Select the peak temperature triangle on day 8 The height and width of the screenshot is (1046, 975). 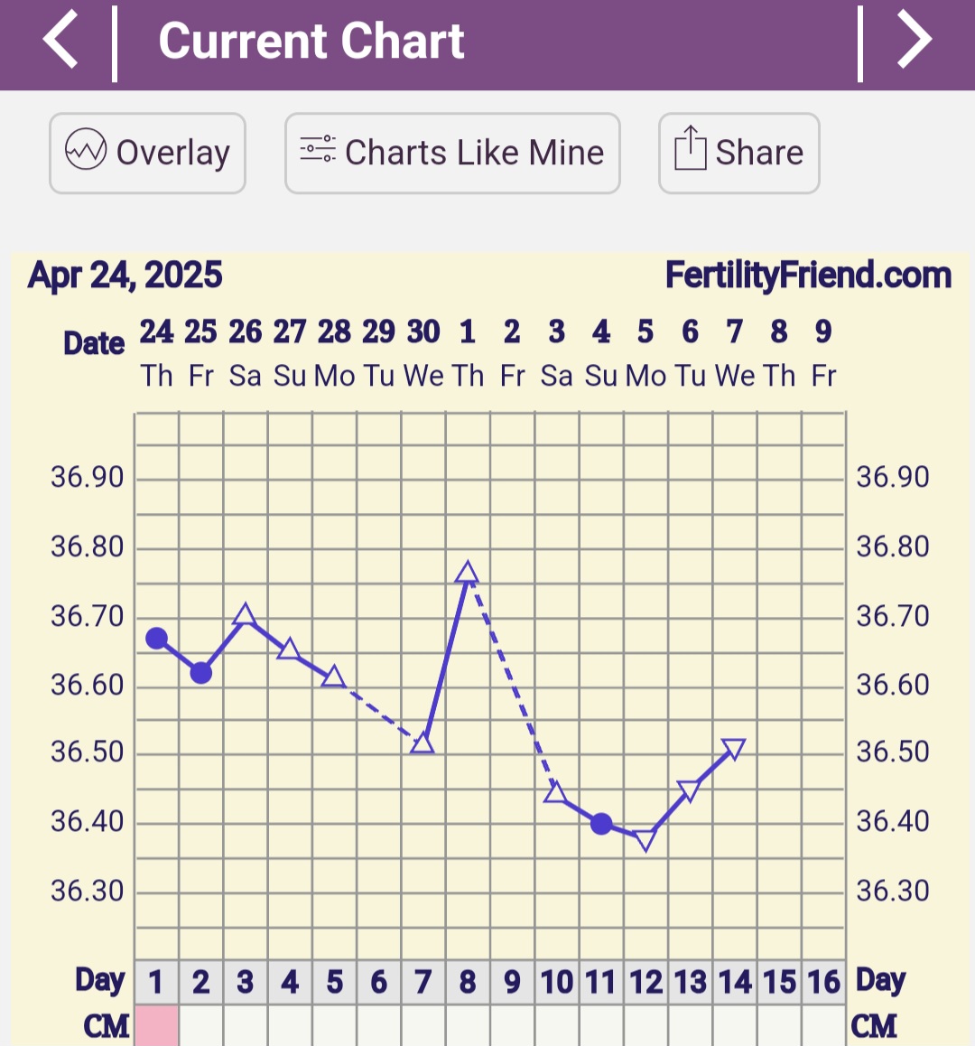[467, 572]
